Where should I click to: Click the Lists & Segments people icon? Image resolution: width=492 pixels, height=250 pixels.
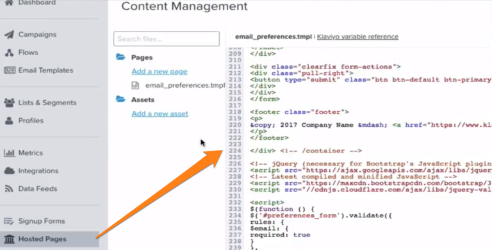[x=10, y=103]
